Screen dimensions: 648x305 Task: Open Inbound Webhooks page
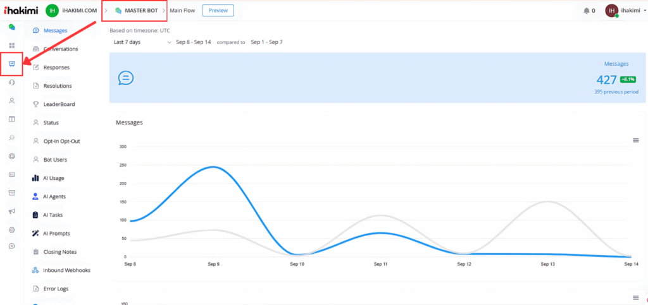pos(66,270)
